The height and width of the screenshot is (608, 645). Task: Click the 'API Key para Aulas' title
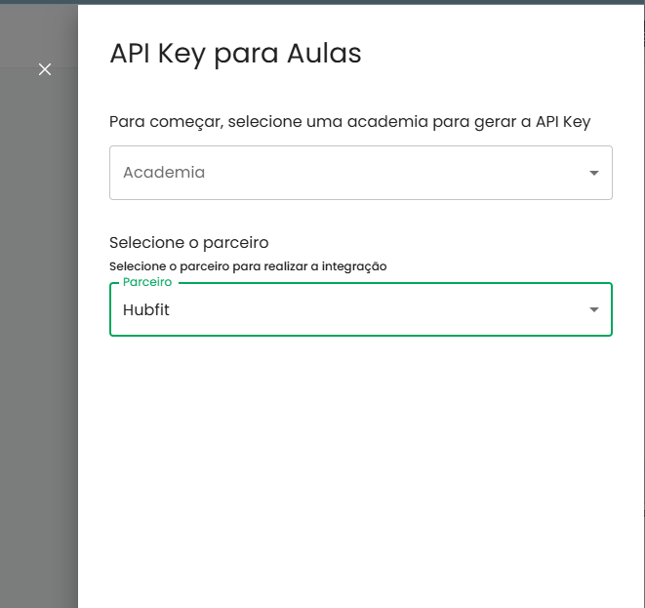235,54
